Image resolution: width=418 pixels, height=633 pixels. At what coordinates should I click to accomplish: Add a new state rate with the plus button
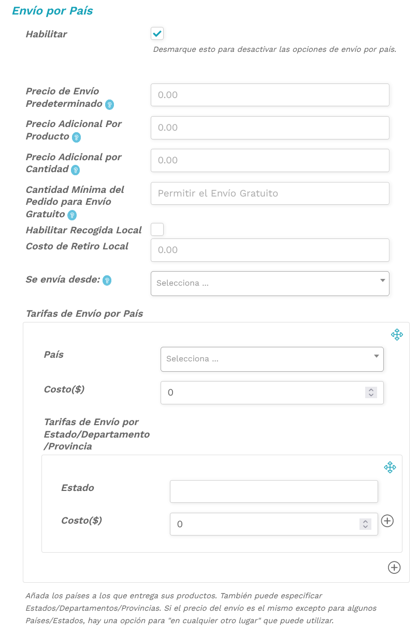click(387, 521)
